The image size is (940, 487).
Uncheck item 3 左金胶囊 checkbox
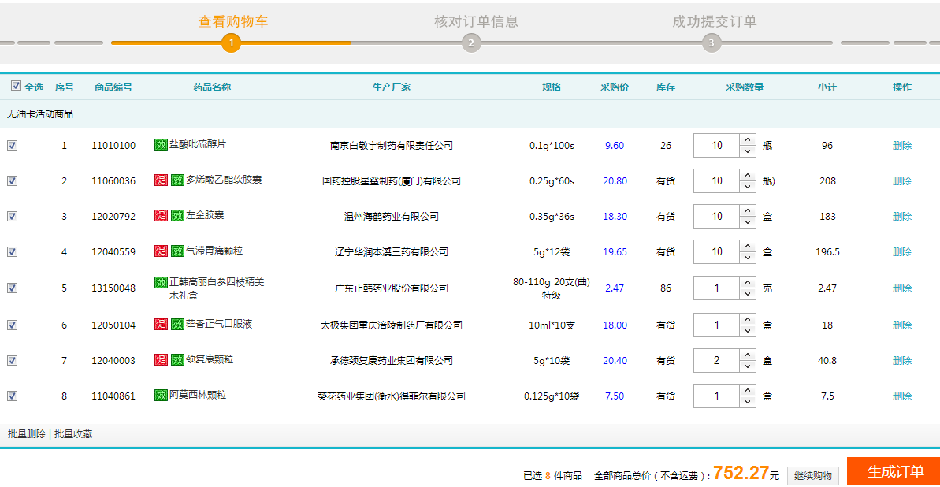point(12,216)
